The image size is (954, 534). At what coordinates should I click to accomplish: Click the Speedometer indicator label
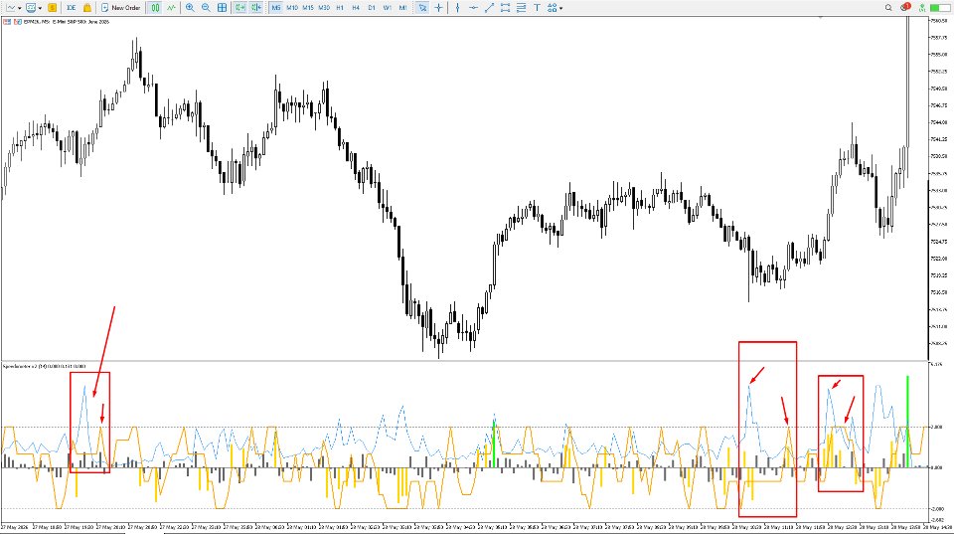(44, 367)
